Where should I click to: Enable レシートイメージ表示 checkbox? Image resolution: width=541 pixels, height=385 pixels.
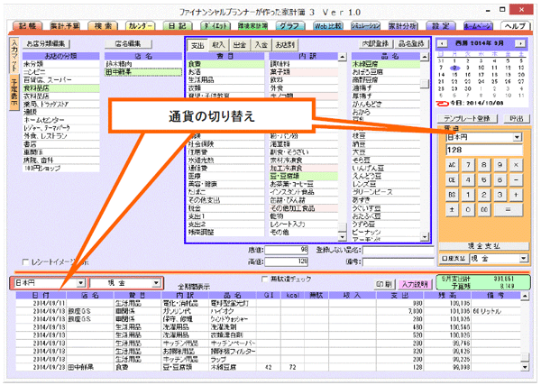pos(25,262)
